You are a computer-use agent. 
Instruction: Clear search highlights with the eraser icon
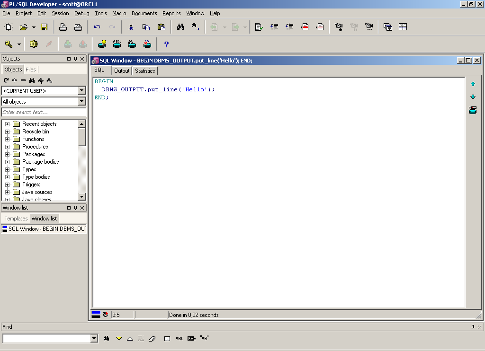tap(152, 338)
